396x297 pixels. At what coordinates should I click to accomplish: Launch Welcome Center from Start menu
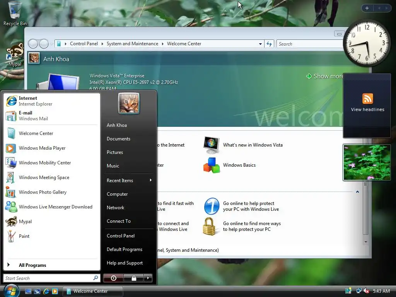(x=52, y=133)
